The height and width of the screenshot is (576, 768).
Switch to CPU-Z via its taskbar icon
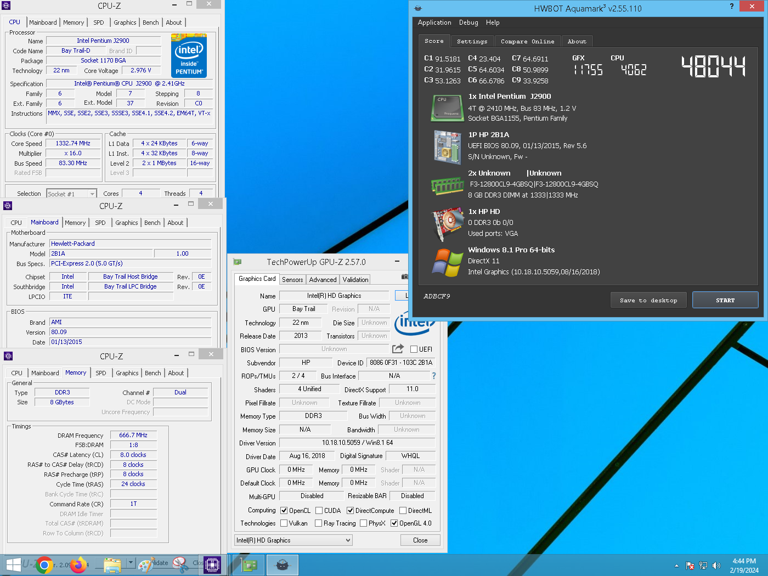pyautogui.click(x=212, y=565)
